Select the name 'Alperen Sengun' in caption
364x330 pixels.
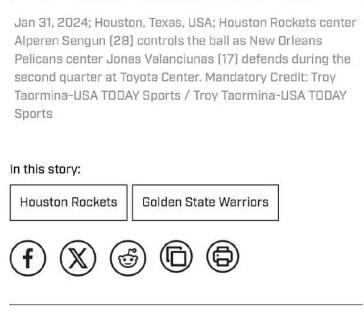click(60, 41)
